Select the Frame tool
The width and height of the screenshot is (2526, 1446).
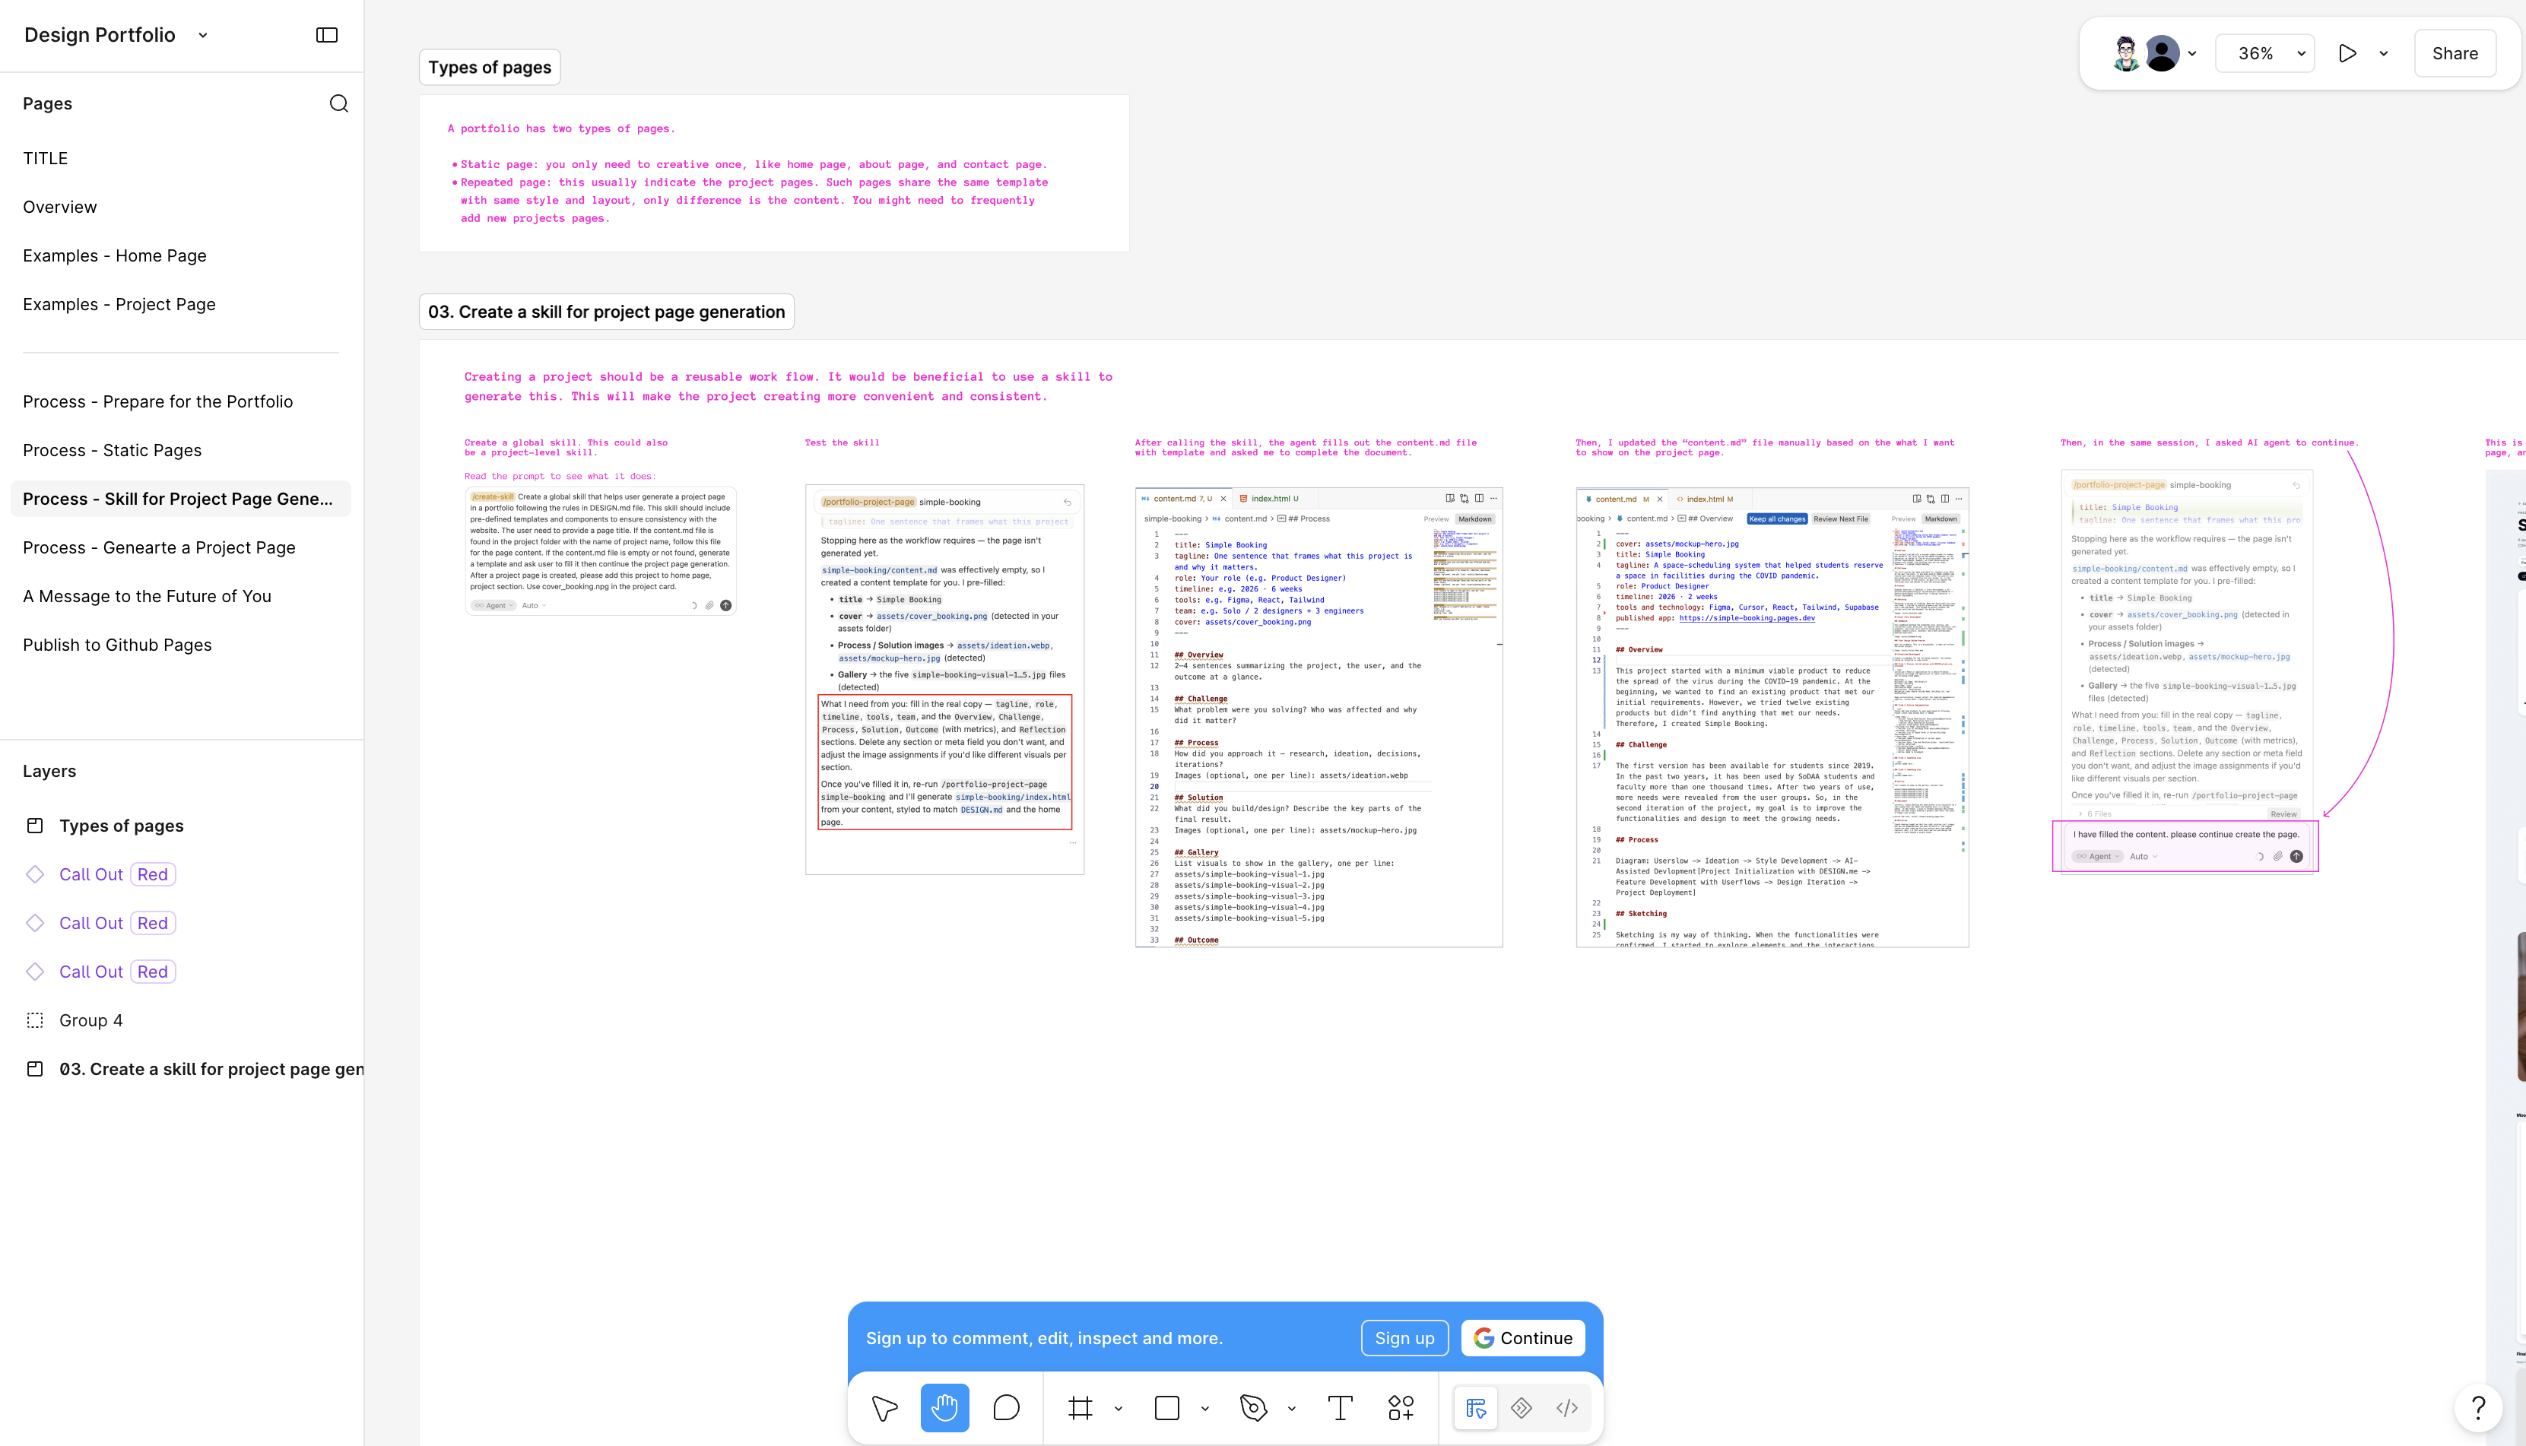click(1080, 1407)
